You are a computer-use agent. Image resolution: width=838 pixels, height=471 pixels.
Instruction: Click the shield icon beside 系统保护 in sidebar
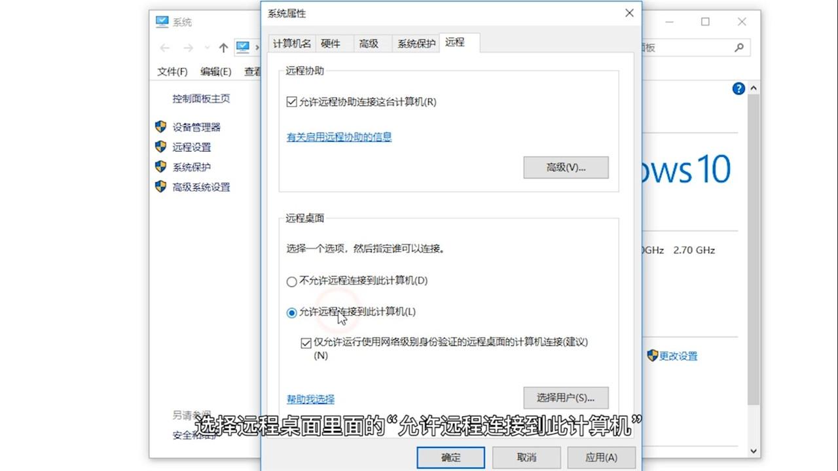pos(160,167)
